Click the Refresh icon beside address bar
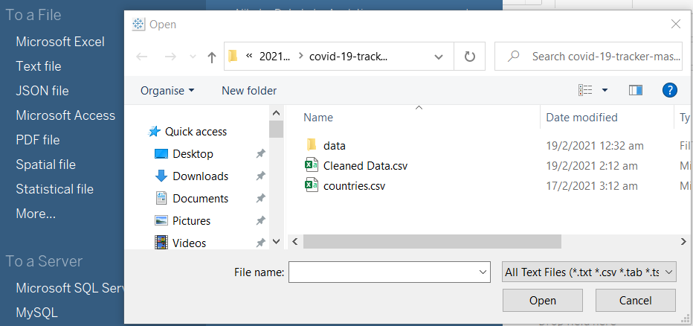The height and width of the screenshot is (326, 693). coord(469,57)
